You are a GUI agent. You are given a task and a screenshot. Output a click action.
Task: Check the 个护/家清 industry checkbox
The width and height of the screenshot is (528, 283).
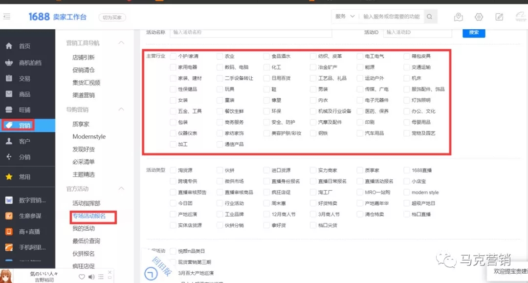point(173,56)
